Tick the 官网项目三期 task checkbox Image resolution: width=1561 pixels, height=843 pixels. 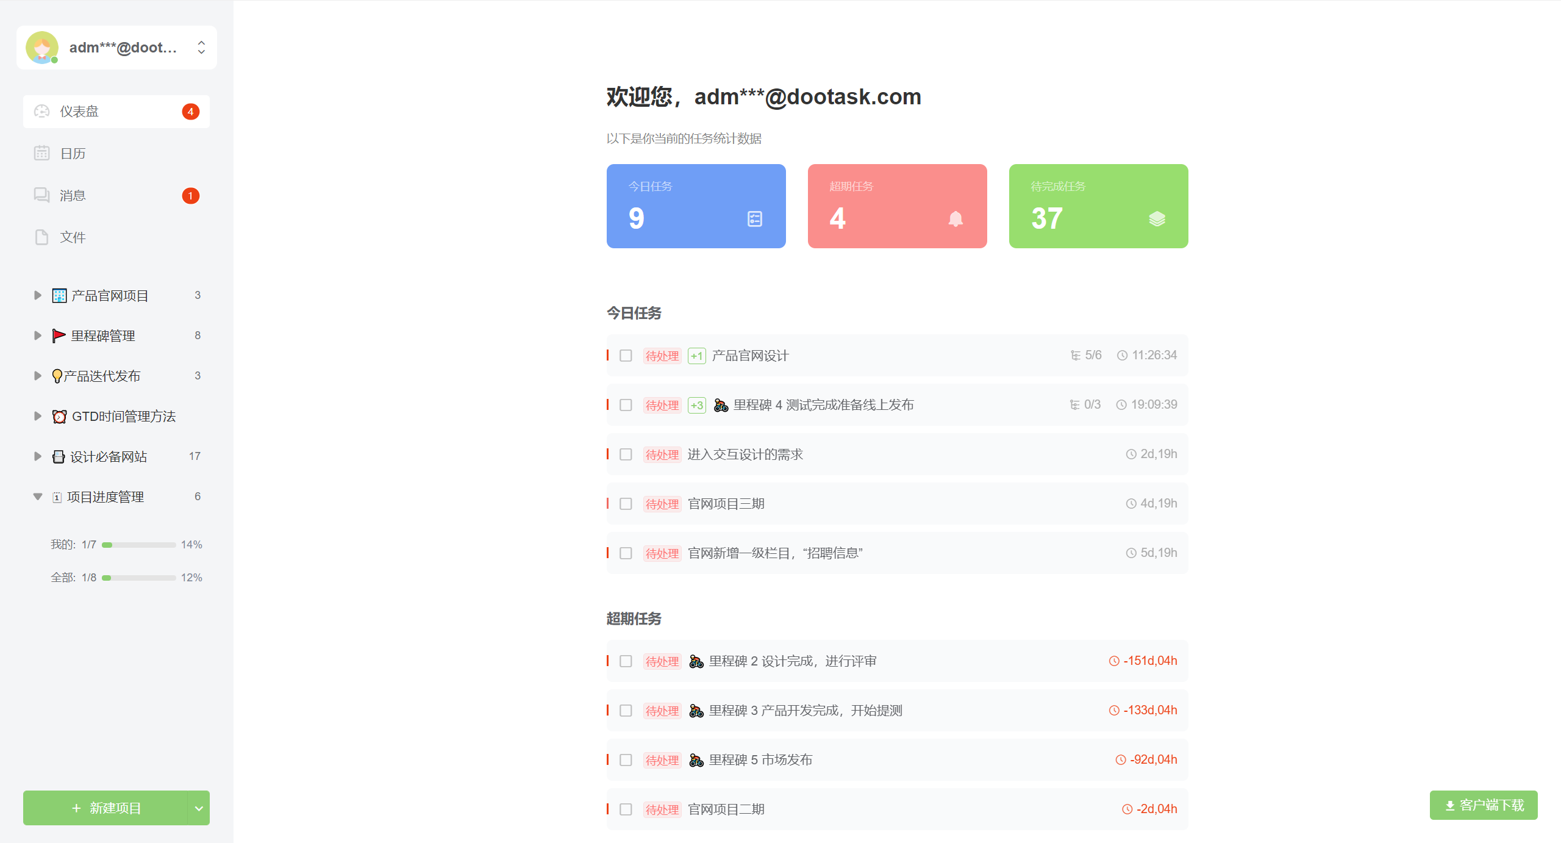[x=626, y=504]
